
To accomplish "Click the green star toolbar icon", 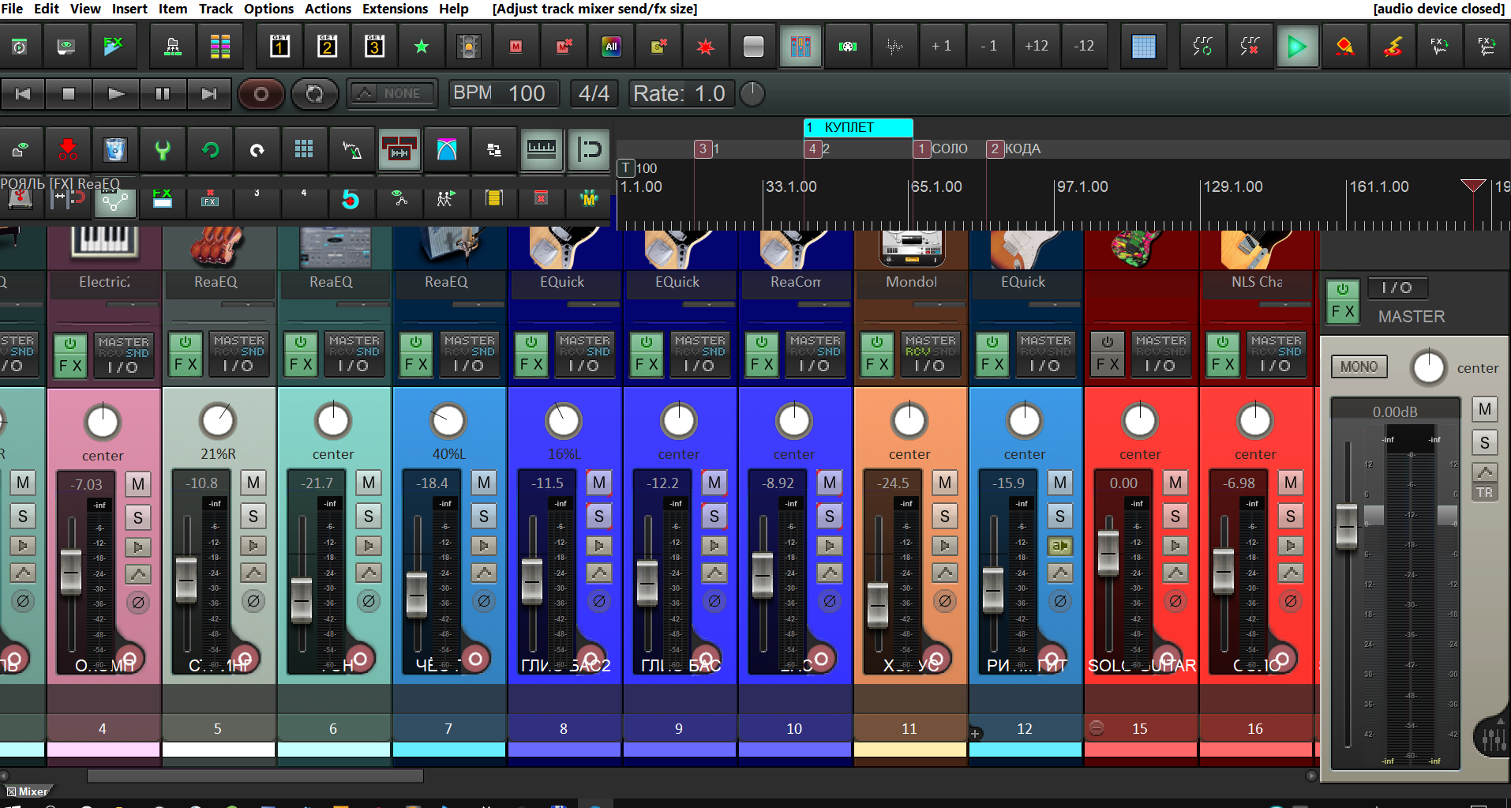I will point(422,47).
